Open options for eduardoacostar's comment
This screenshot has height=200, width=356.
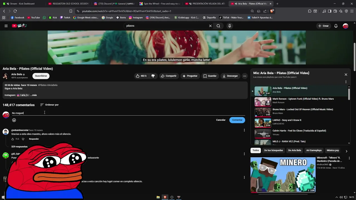244,130
